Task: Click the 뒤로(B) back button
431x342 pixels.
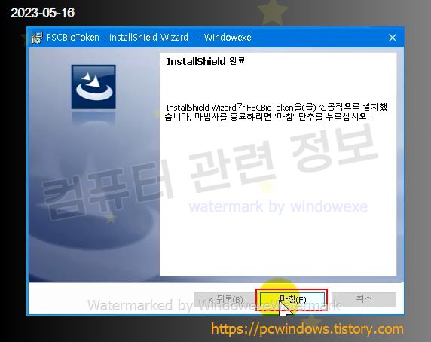Action: (225, 299)
